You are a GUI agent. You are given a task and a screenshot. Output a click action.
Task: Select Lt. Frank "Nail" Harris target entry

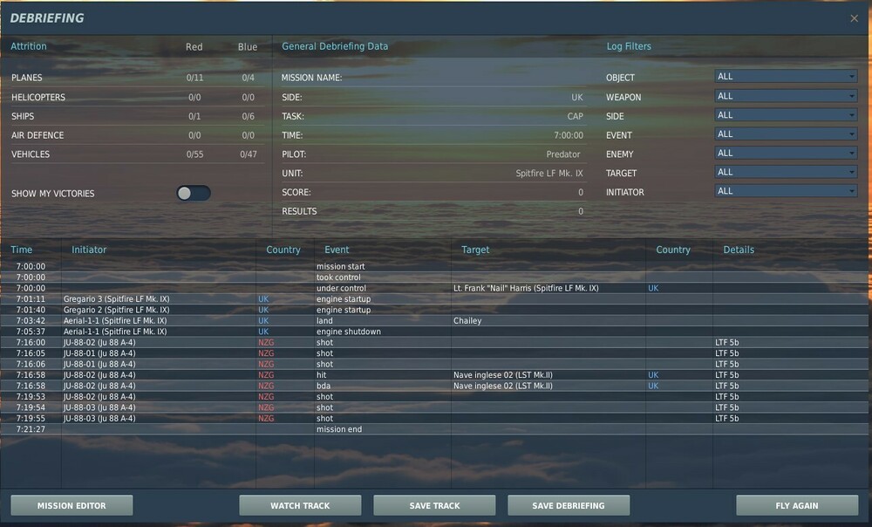coord(526,288)
